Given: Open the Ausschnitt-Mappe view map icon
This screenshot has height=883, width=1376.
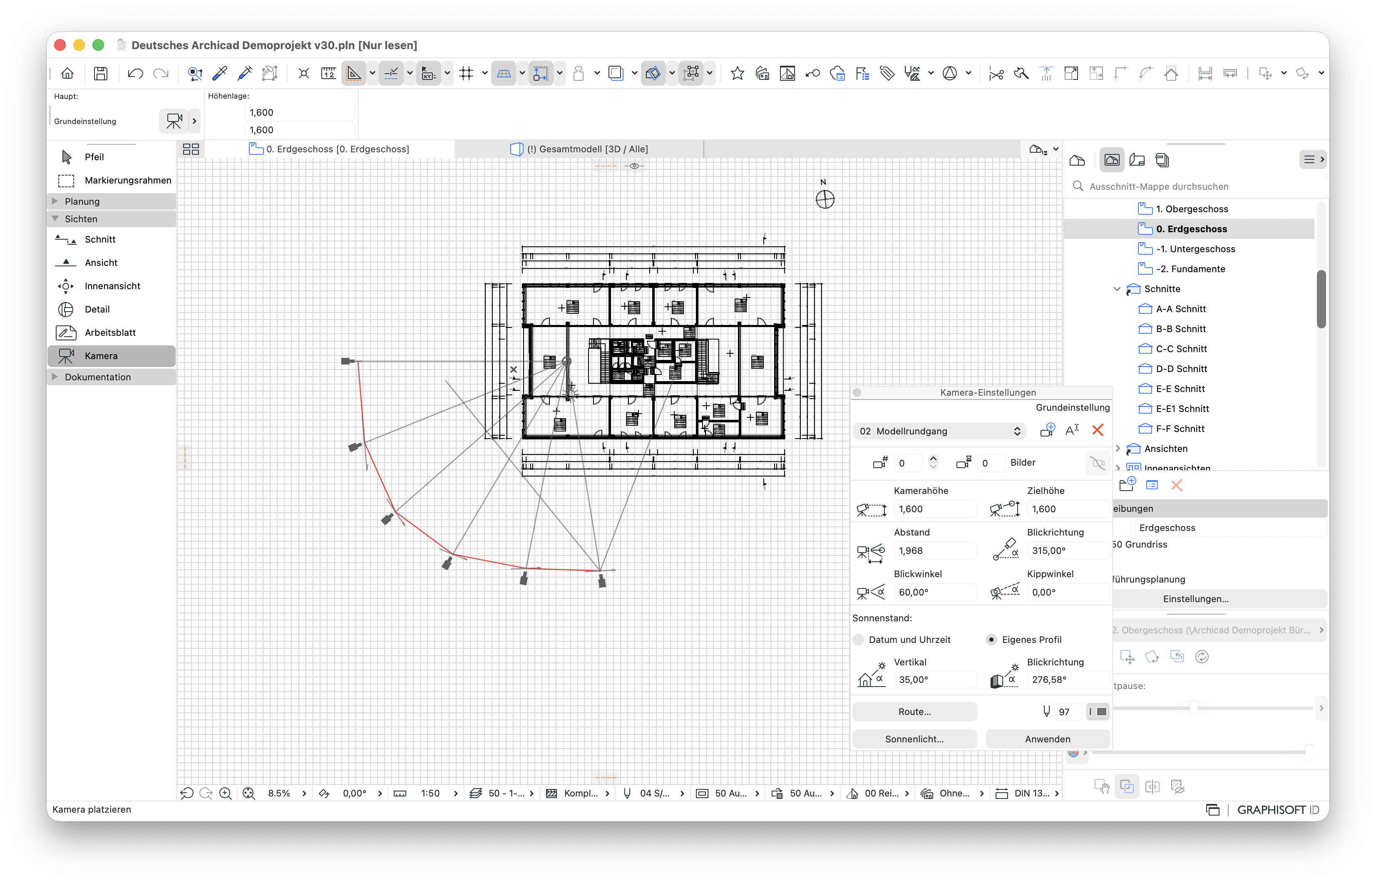Looking at the screenshot, I should point(1111,160).
